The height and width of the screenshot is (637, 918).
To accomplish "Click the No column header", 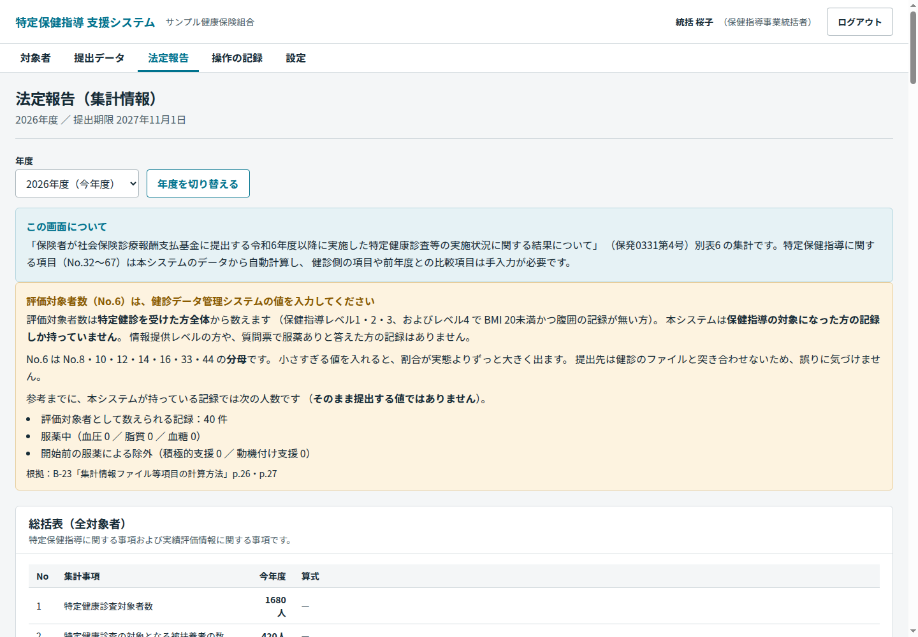I will [x=43, y=576].
